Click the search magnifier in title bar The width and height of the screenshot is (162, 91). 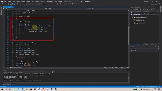point(81,1)
